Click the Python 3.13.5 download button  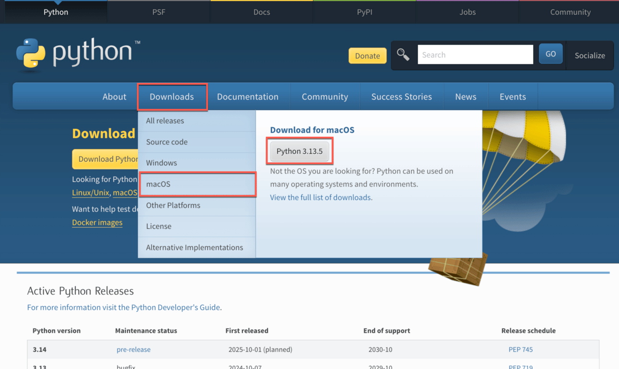coord(299,151)
